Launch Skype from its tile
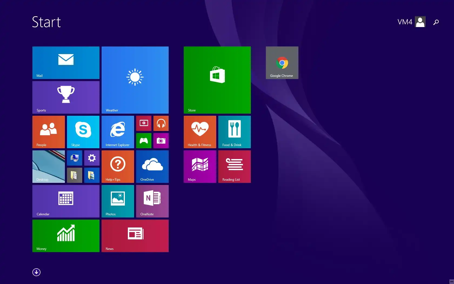454x284 pixels. pyautogui.click(x=83, y=132)
